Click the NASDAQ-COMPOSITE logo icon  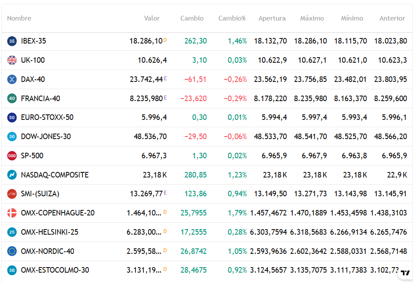12,175
